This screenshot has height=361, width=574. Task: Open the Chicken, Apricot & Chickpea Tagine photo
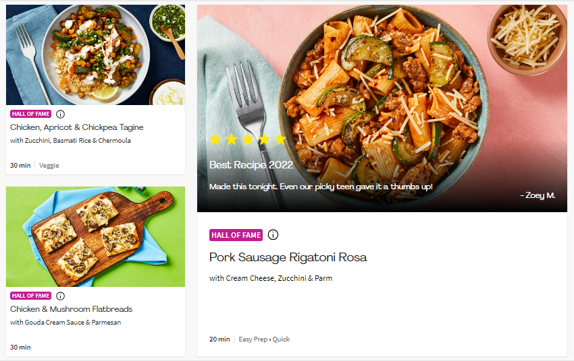(x=95, y=55)
